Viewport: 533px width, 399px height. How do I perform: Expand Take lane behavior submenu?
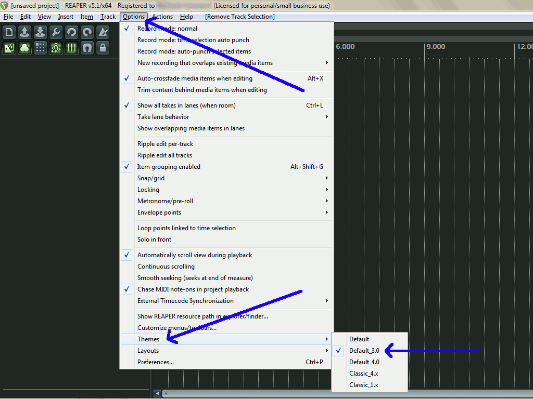226,117
